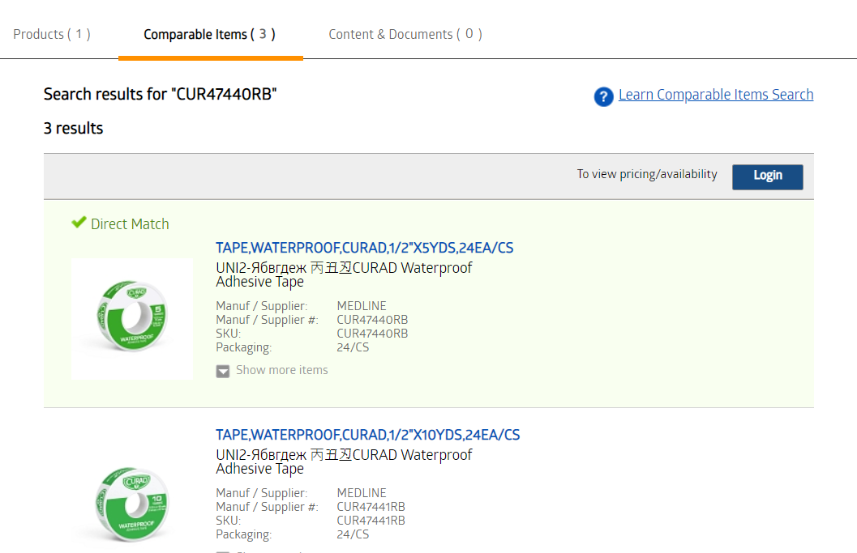Click the "3 results" count text
Viewport: 857px width, 553px height.
click(x=73, y=128)
